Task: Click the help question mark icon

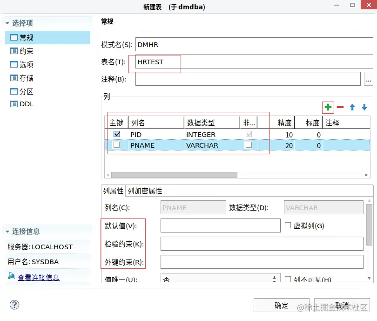Action: click(x=14, y=305)
